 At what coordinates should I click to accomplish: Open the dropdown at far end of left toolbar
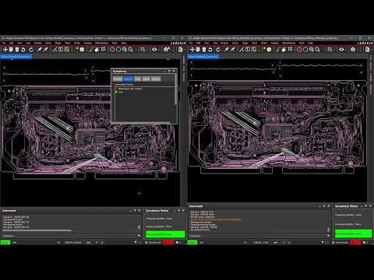pos(185,50)
